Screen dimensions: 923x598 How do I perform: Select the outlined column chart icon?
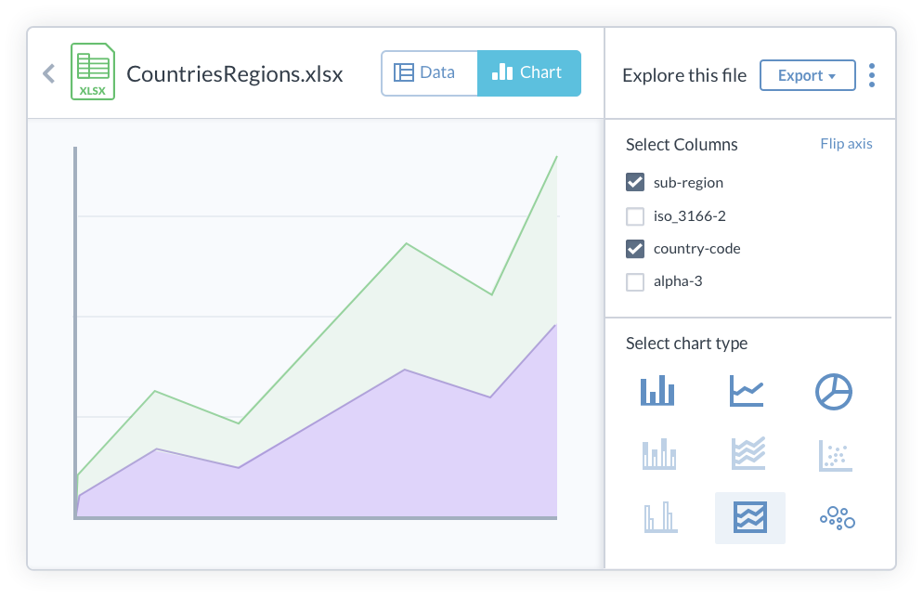coord(659,517)
